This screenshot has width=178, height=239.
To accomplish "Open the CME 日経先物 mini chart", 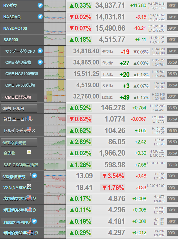I will click(x=55, y=97).
